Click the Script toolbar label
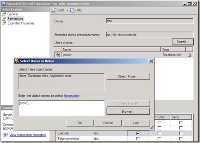Image resolution: width=200 pixels, height=143 pixels. coord(60,10)
